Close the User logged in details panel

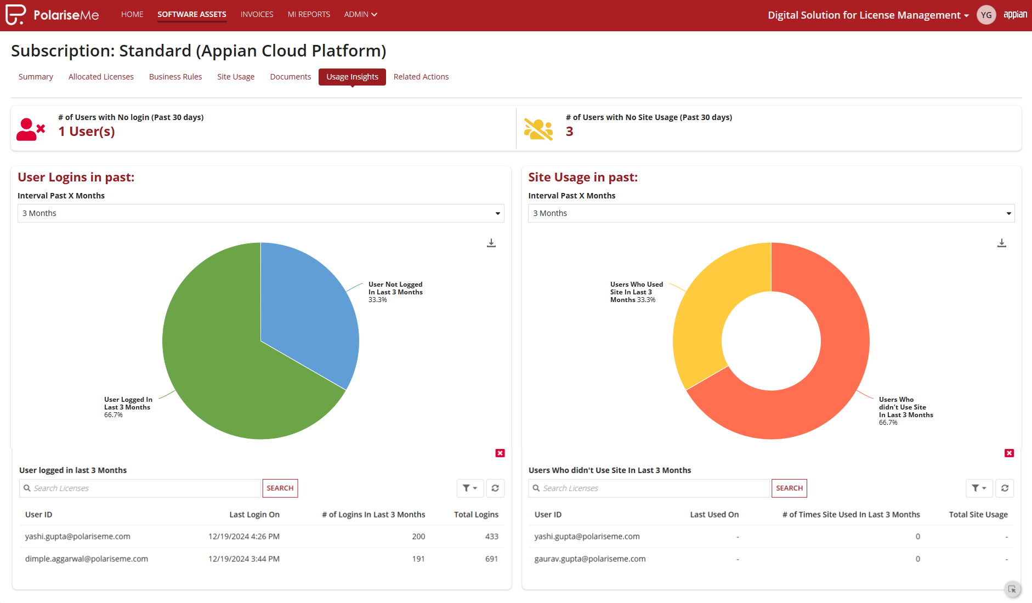[x=500, y=453]
